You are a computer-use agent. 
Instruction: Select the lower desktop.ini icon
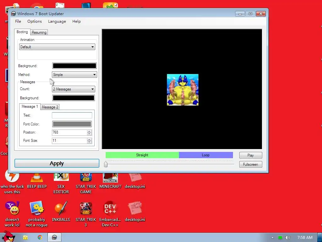135,211
